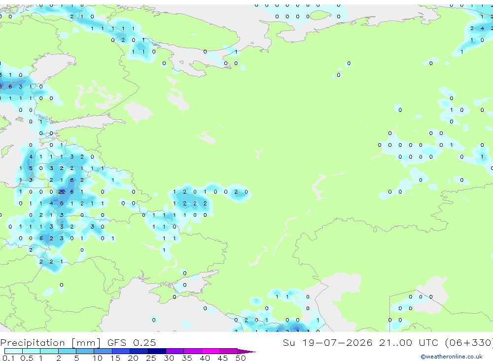Click the '20' legend scale label
This screenshot has height=361, width=493.
(133, 358)
